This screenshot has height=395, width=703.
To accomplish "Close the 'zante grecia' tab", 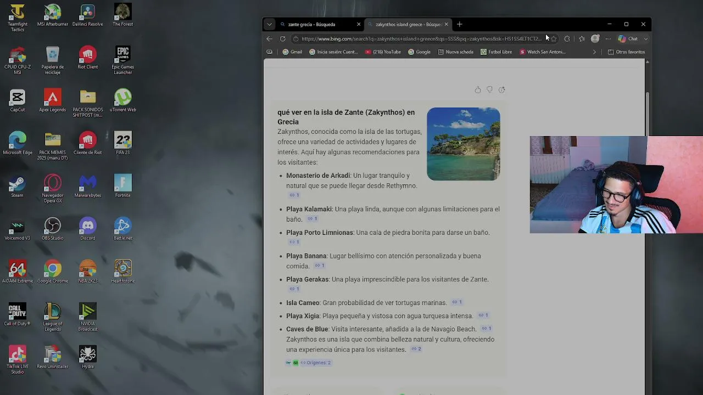I will tap(359, 24).
